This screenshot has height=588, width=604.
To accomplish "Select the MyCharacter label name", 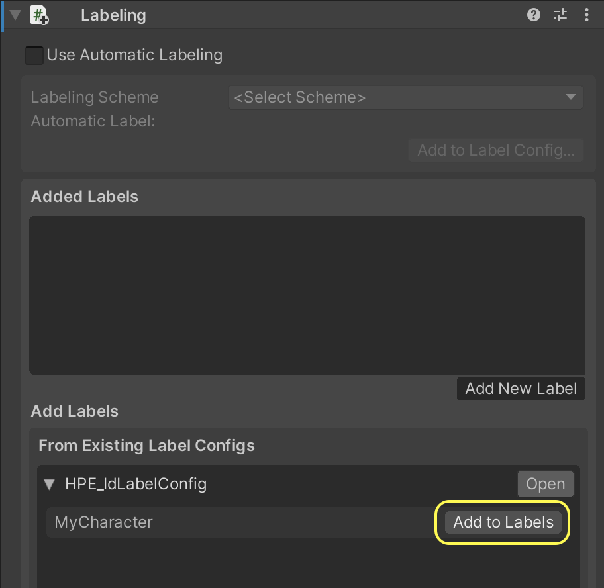I will tap(104, 522).
